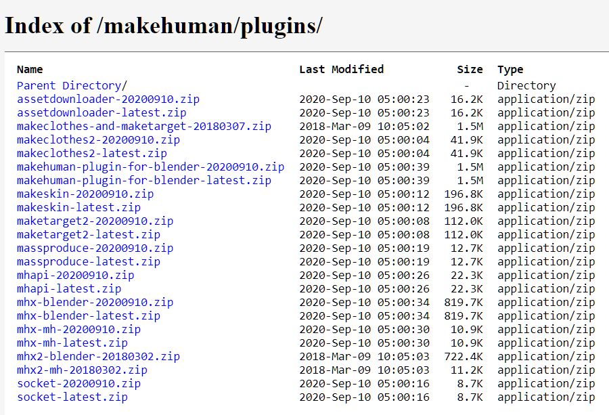Open makehuman-plugin-for-blender-20200910.zip link
Image resolution: width=609 pixels, height=415 pixels.
tap(150, 167)
